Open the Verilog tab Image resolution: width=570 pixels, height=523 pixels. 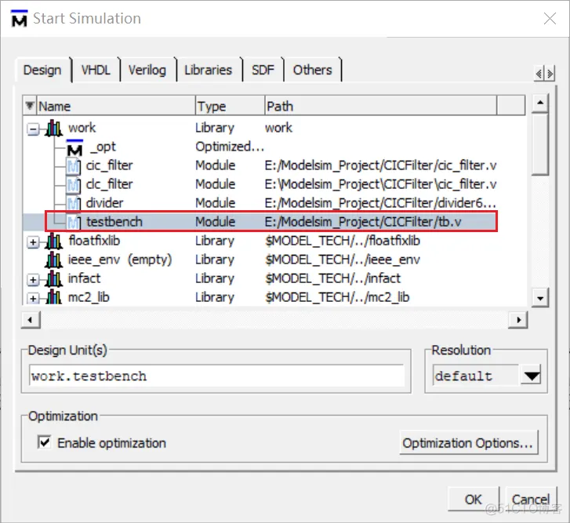pos(147,70)
